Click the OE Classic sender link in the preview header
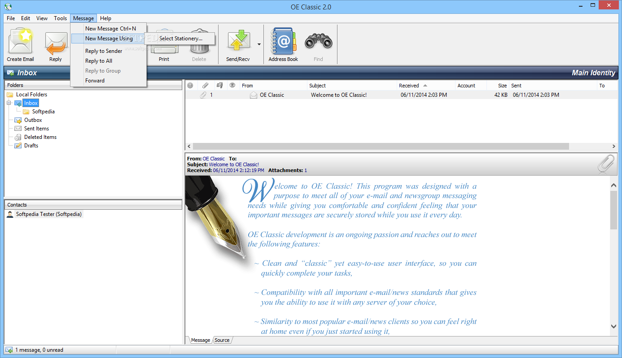622x358 pixels. pyautogui.click(x=214, y=159)
